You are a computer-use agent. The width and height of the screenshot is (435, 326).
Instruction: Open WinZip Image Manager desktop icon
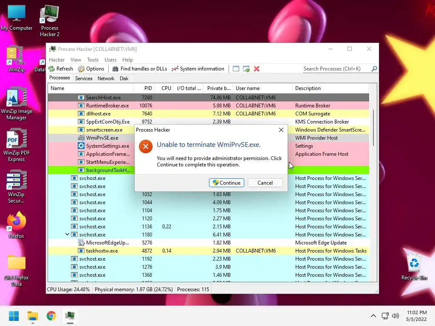click(x=17, y=104)
